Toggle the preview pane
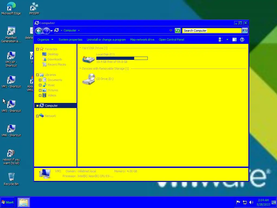This screenshot has width=277, height=208. pos(235,40)
